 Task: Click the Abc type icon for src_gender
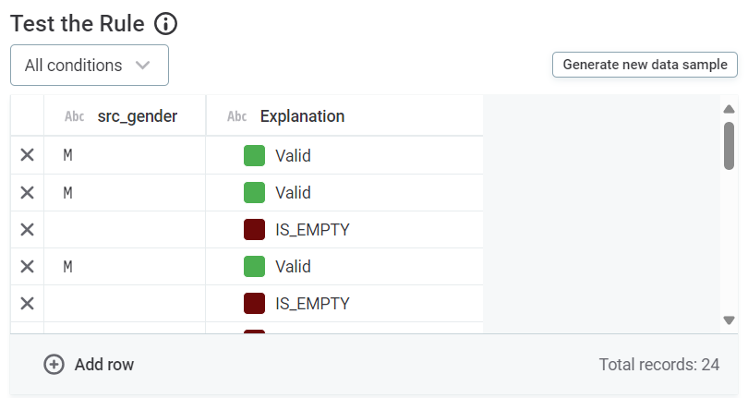pos(75,116)
